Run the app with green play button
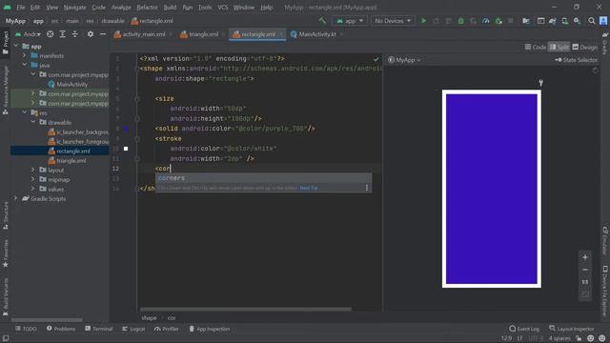The image size is (610, 343). click(x=423, y=21)
